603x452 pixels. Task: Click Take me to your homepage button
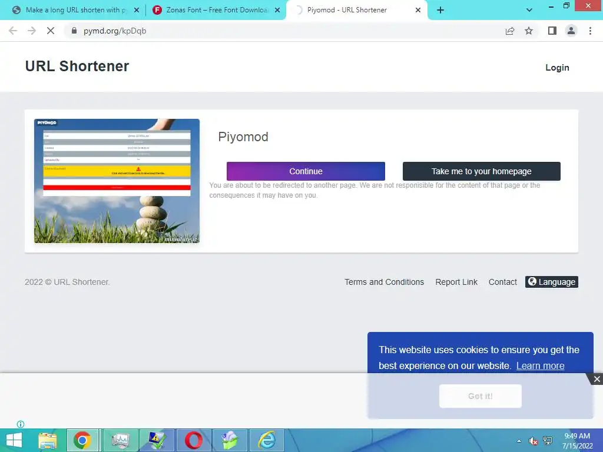(482, 171)
